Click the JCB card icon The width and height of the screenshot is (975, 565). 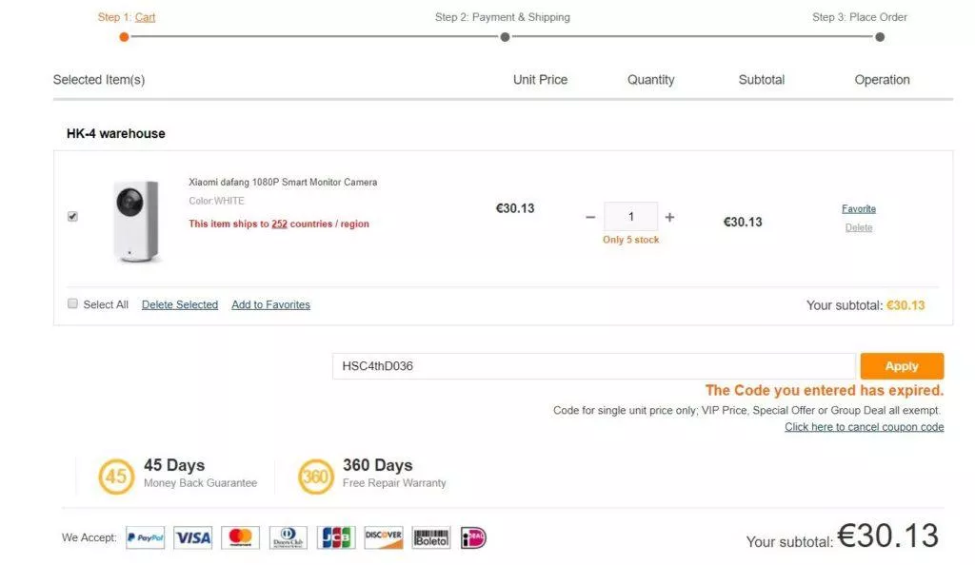pos(336,537)
